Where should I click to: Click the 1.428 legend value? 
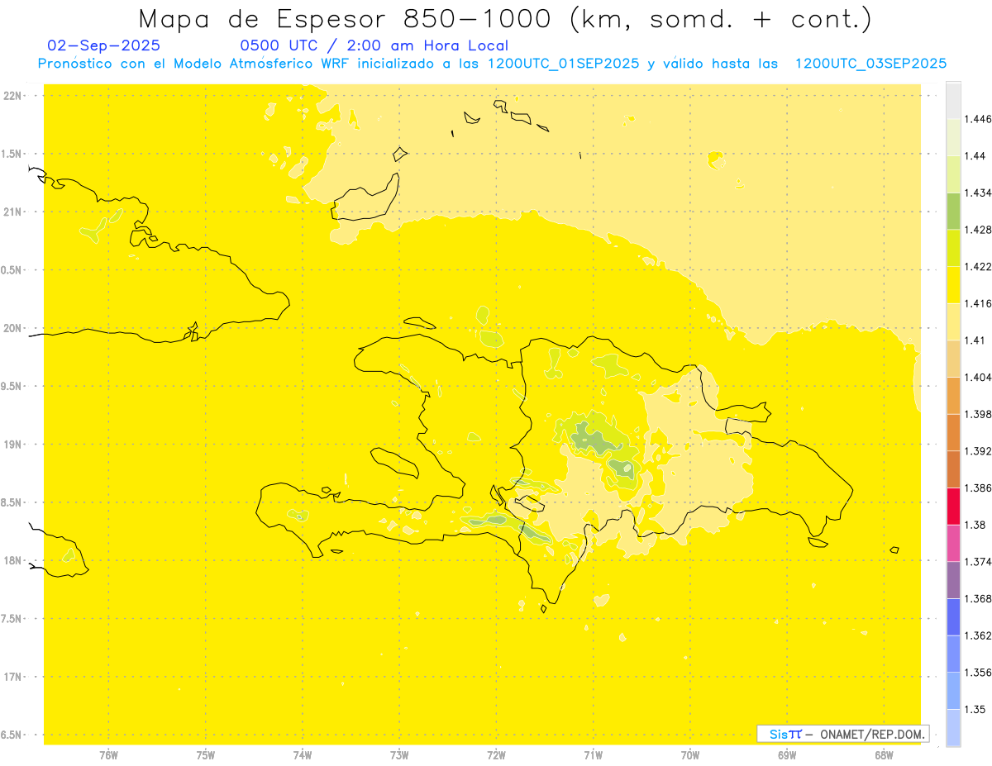coord(978,229)
